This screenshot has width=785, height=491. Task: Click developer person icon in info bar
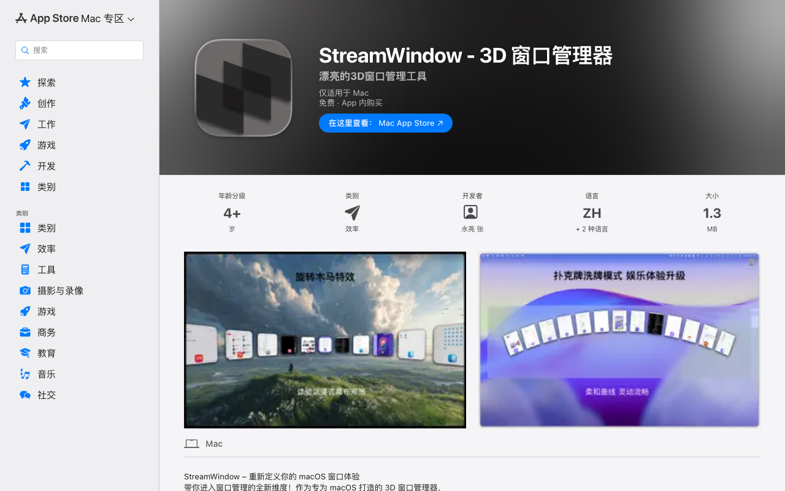470,212
